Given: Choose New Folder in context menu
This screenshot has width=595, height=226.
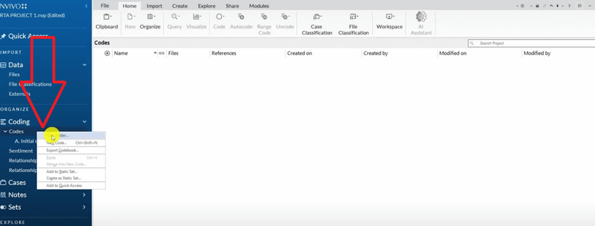Looking at the screenshot, I should coord(71,135).
